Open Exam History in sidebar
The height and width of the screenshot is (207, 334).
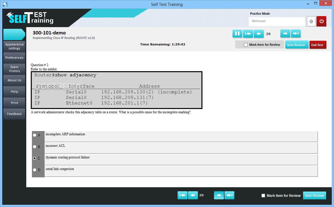(x=14, y=69)
